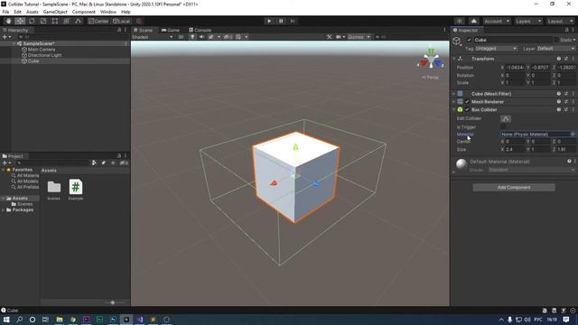The width and height of the screenshot is (578, 325).
Task: Disable the Mesh Renderer component checkbox
Action: [468, 102]
